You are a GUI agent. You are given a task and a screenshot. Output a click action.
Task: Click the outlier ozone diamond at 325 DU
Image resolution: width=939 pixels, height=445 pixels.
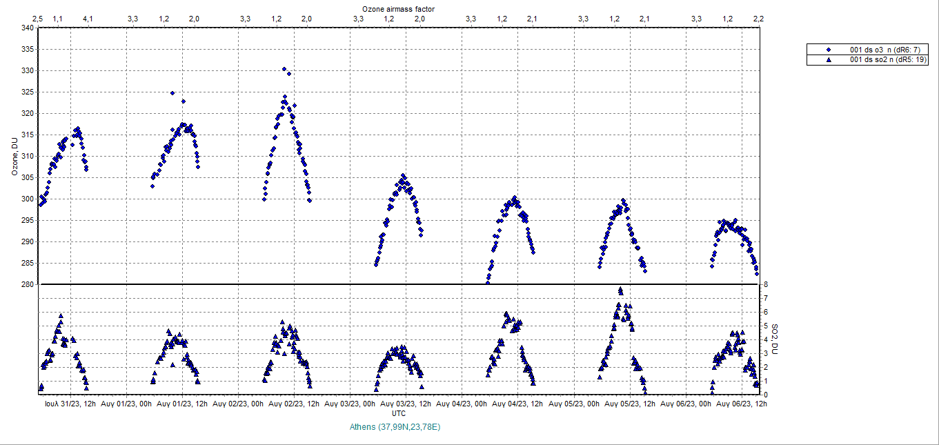[172, 93]
